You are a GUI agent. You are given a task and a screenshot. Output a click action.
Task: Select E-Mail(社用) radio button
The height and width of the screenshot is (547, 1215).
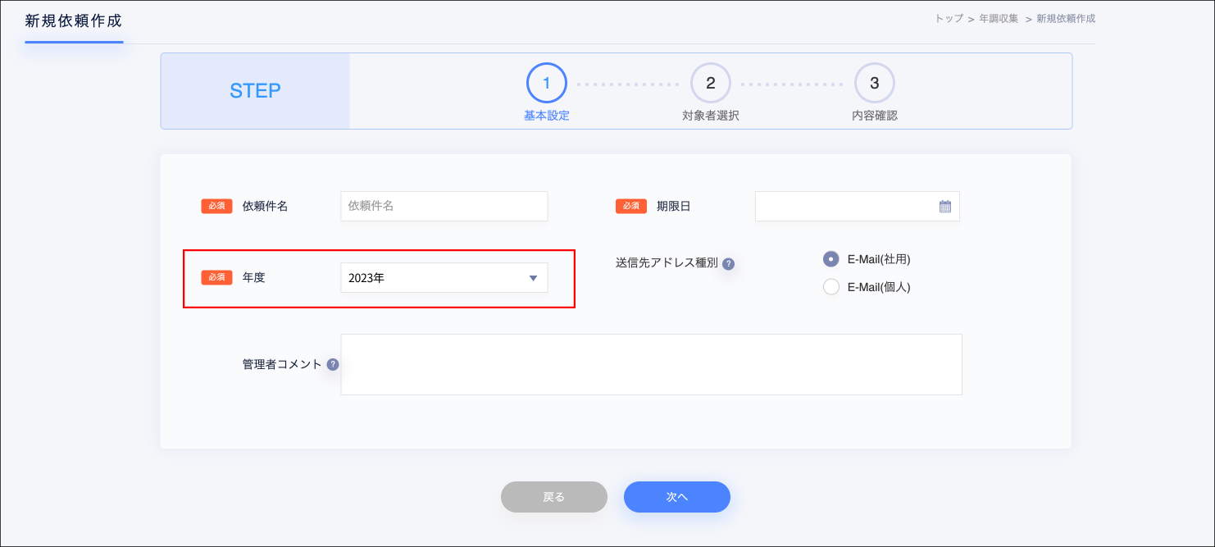pos(831,259)
